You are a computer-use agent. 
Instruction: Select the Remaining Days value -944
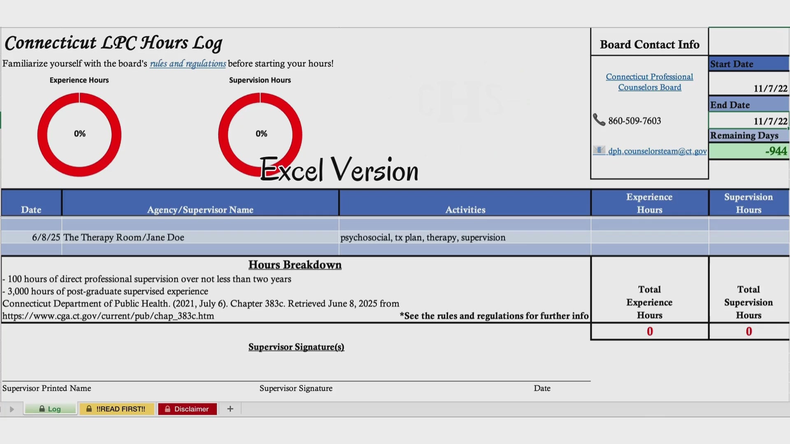pyautogui.click(x=749, y=151)
